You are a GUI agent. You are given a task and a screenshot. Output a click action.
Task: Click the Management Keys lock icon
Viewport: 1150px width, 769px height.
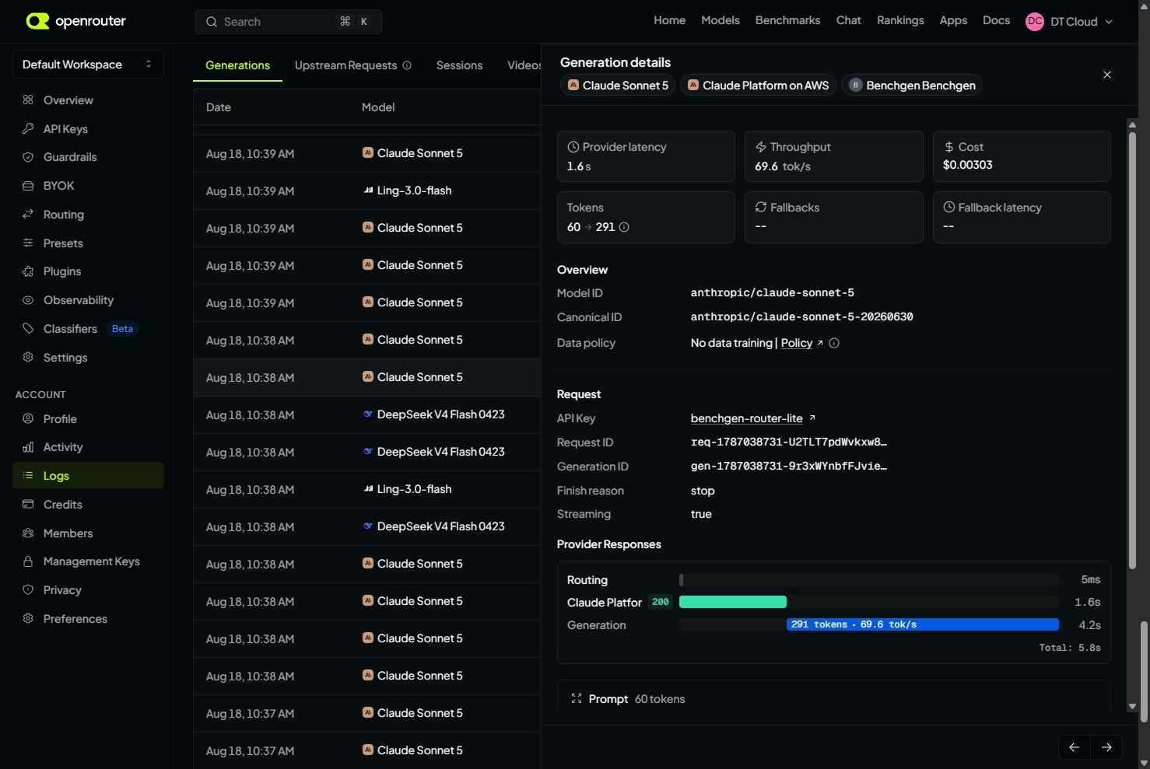point(28,561)
